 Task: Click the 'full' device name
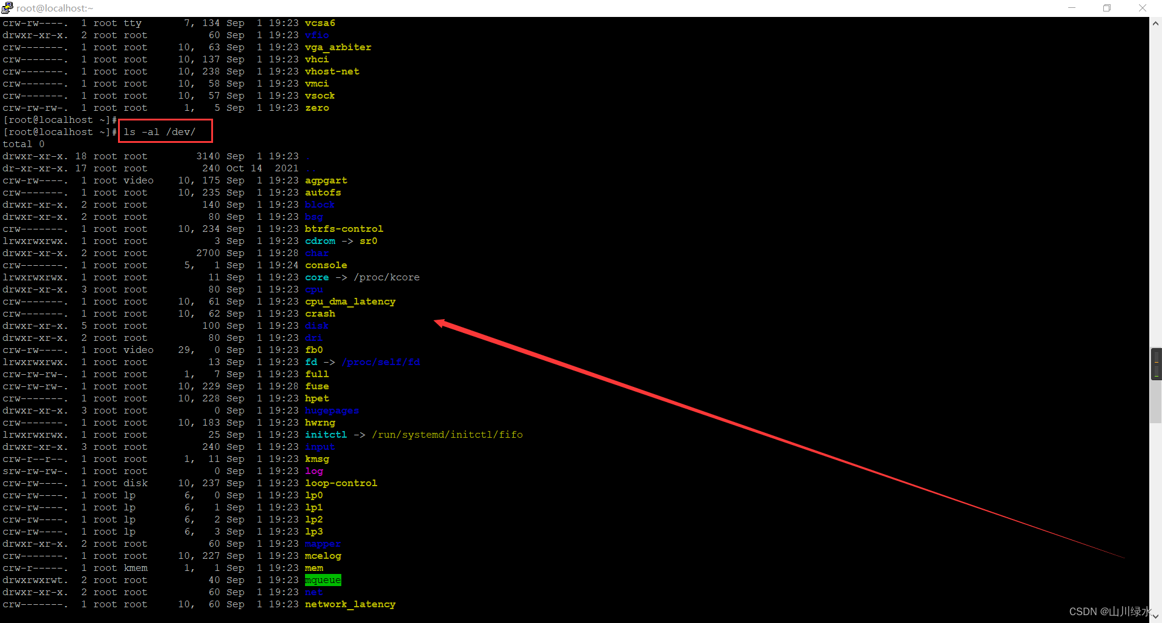coord(317,374)
